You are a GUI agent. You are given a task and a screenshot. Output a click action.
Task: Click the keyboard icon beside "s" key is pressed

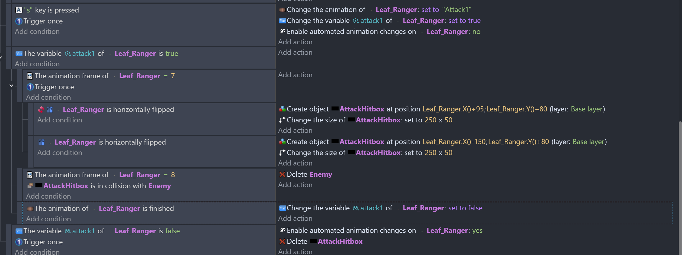[x=19, y=10]
